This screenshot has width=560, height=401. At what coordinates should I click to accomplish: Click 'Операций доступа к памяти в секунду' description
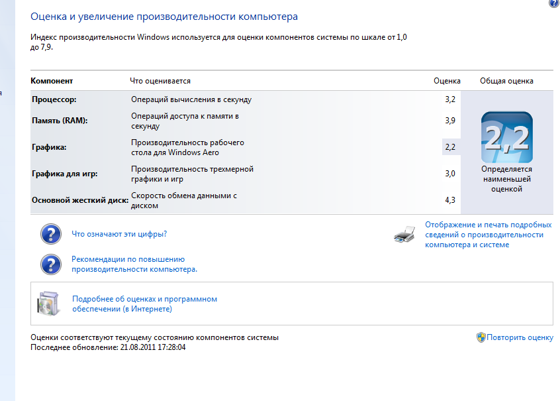coord(185,121)
